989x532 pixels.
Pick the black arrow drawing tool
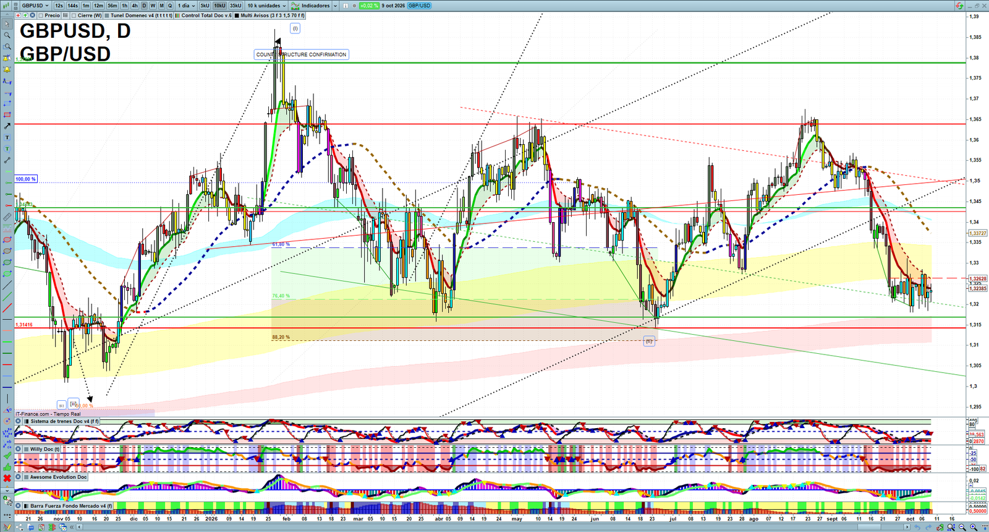pos(7,126)
